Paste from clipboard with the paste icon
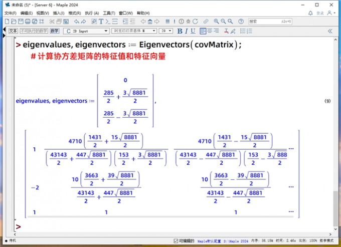Image resolution: width=341 pixels, height=247 pixels. (x=66, y=21)
